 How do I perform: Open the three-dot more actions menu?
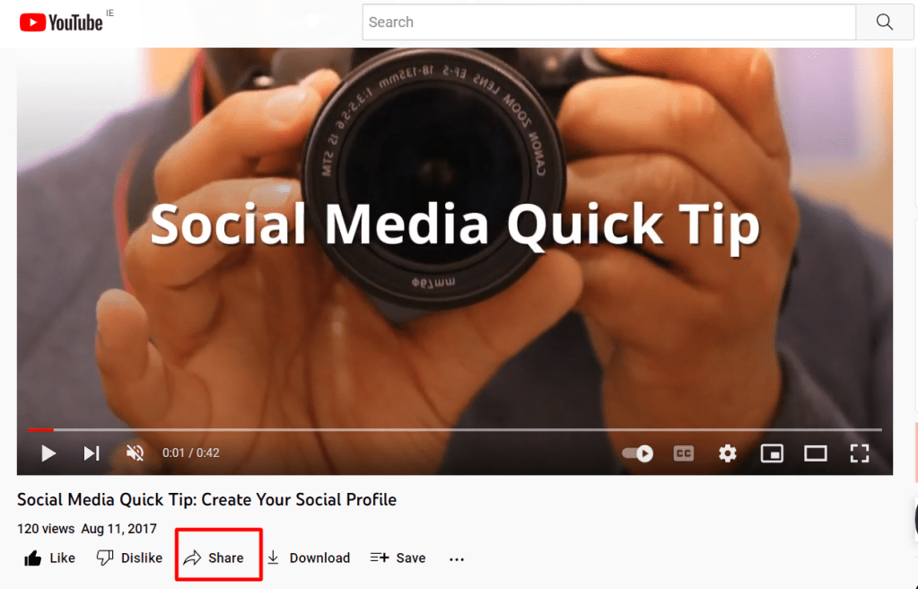(x=457, y=559)
